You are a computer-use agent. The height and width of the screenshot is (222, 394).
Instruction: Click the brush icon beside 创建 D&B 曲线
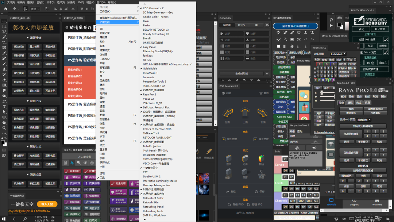[386, 39]
